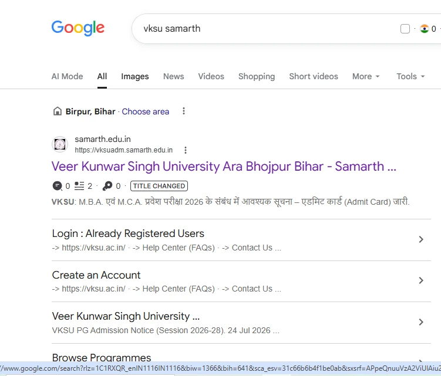Image resolution: width=441 pixels, height=376 pixels.
Task: Expand the Login sitelink chevron
Action: 421,239
